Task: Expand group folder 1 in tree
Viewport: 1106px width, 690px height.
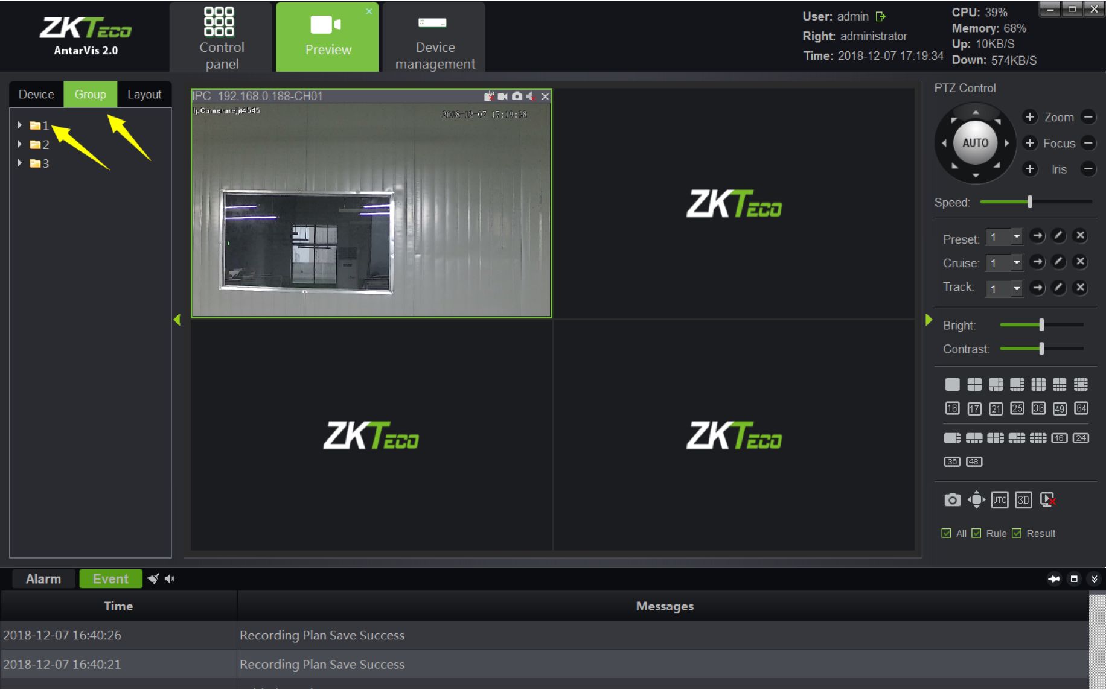Action: [x=20, y=125]
